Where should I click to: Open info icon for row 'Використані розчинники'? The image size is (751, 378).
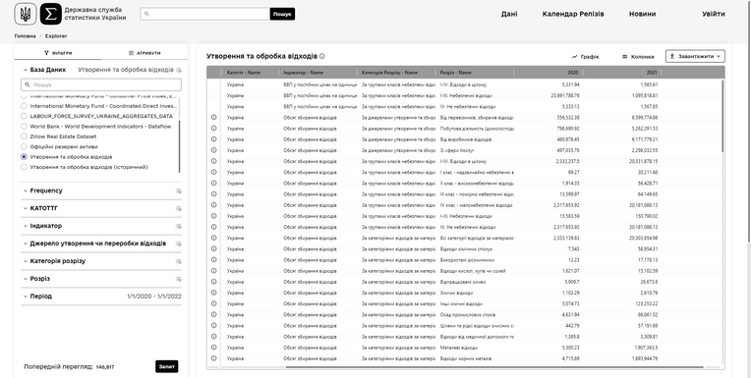pyautogui.click(x=213, y=260)
